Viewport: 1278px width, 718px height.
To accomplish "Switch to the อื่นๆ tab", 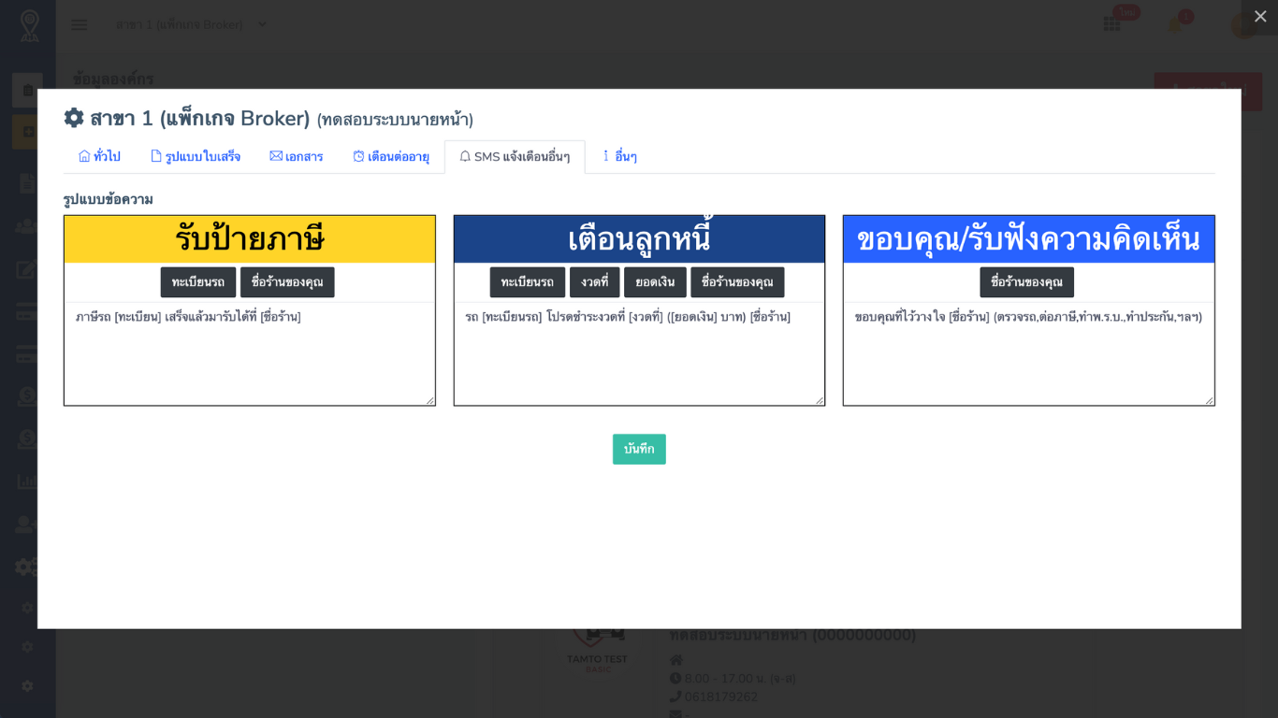I will click(619, 157).
